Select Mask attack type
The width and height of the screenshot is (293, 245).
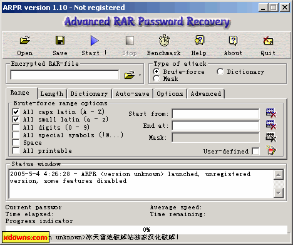pyautogui.click(x=157, y=79)
